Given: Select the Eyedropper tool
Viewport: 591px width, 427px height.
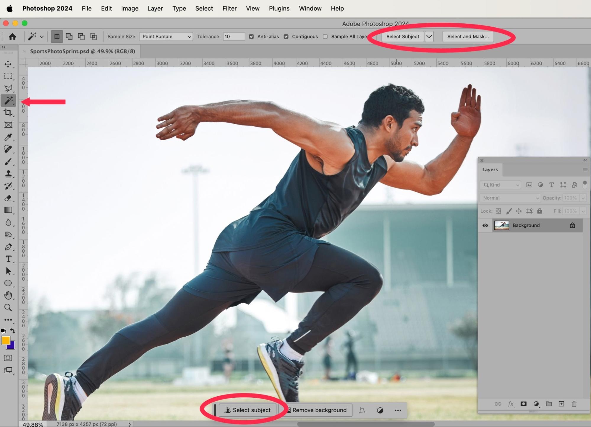Looking at the screenshot, I should click(8, 137).
